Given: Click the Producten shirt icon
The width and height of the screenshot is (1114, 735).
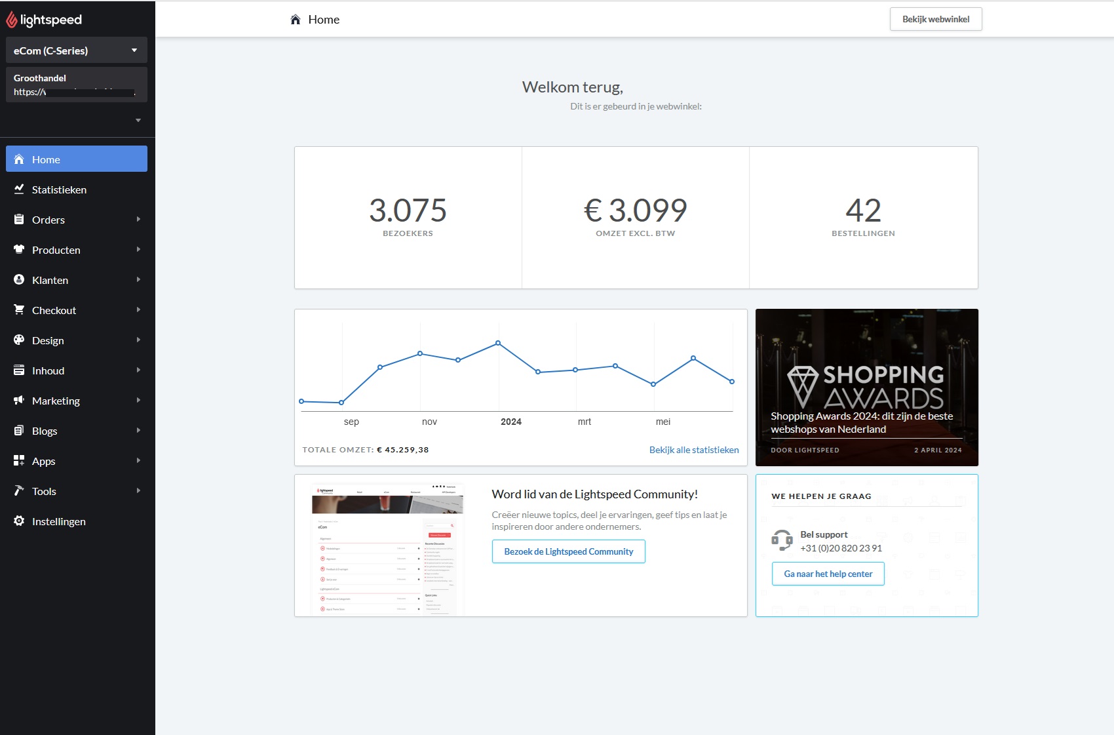Looking at the screenshot, I should [x=19, y=250].
